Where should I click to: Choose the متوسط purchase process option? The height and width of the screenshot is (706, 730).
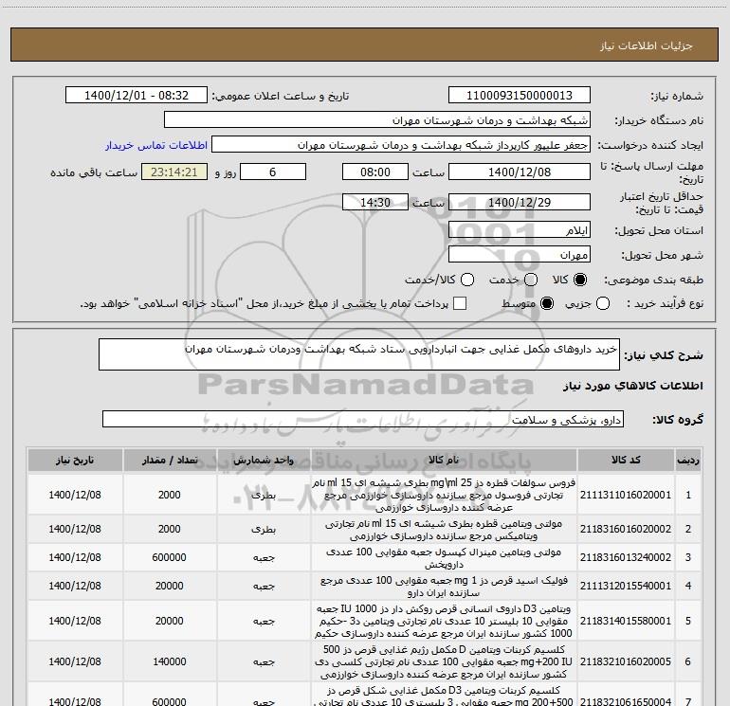point(547,304)
